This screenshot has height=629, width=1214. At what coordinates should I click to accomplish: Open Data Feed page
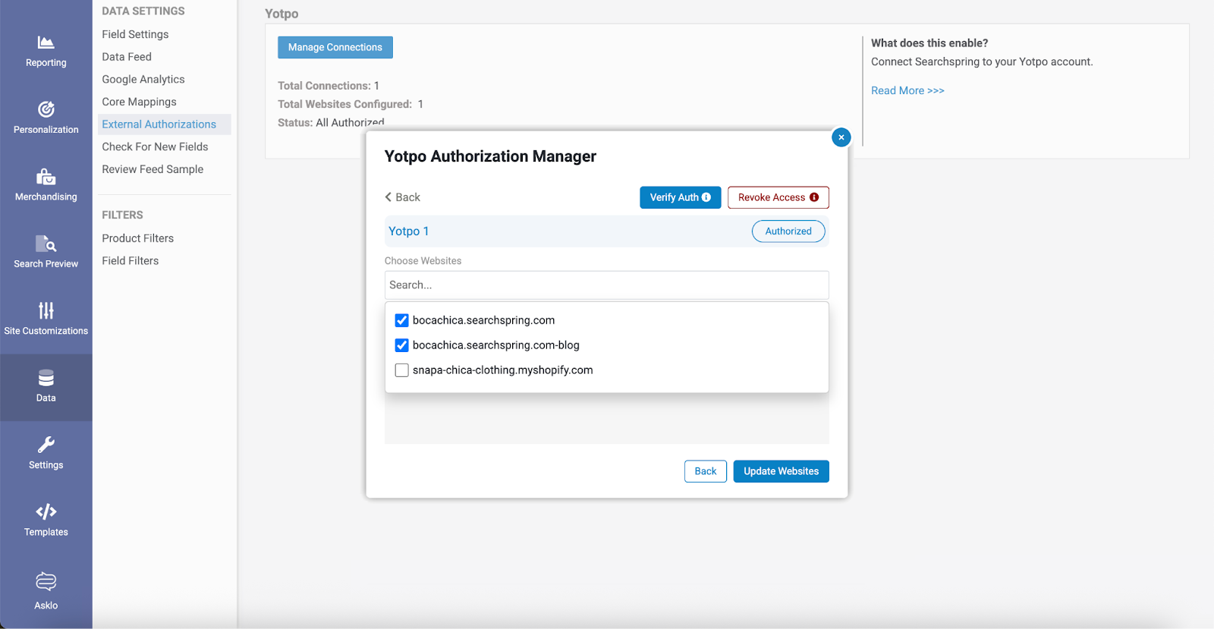click(127, 57)
